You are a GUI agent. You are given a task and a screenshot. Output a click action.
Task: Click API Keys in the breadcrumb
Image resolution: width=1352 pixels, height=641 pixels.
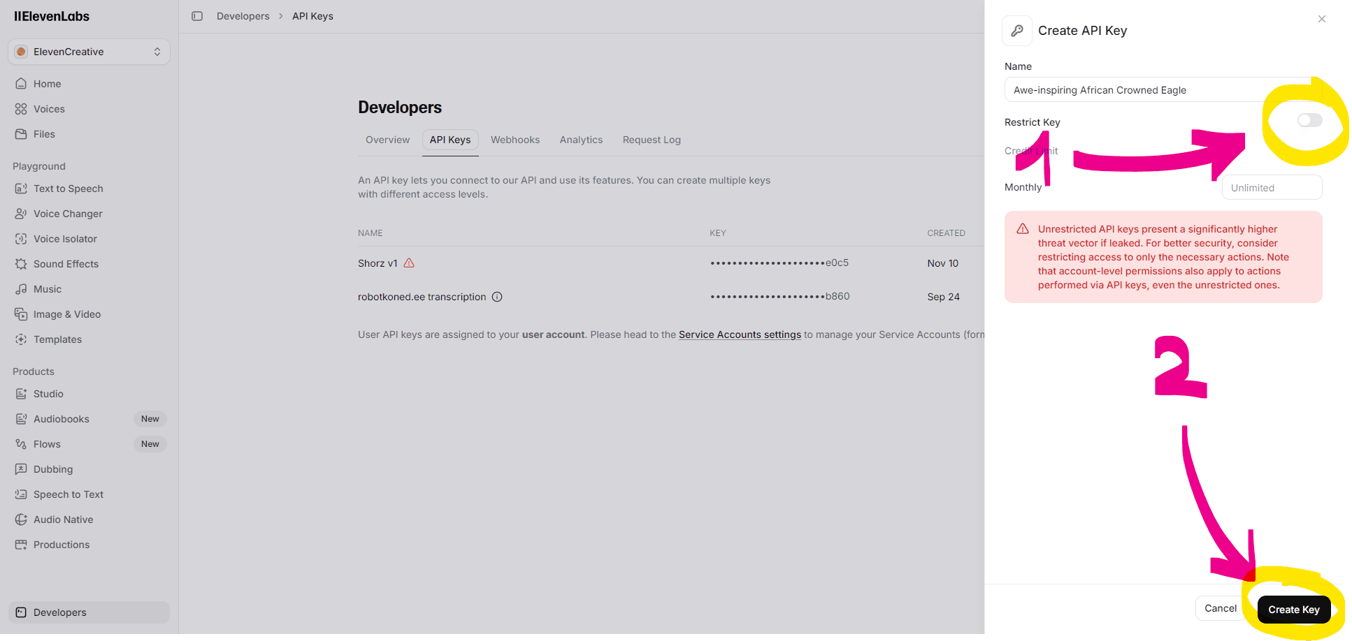(x=312, y=16)
